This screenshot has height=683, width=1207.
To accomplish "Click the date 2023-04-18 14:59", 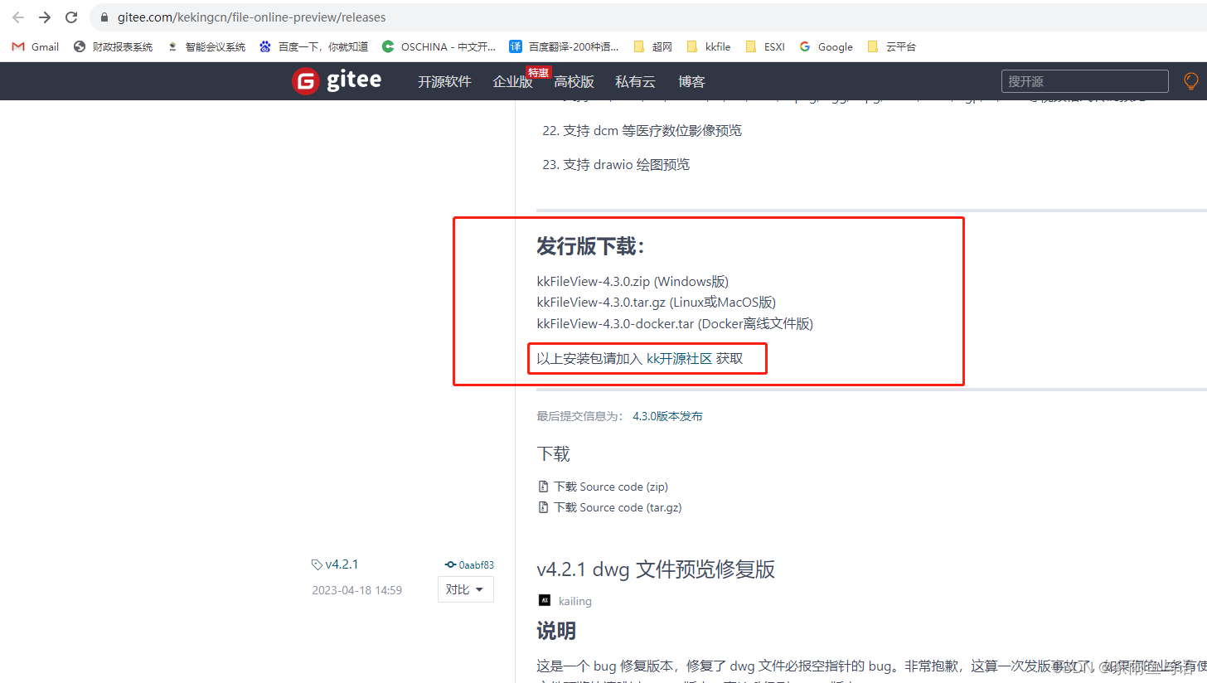I will coord(356,590).
